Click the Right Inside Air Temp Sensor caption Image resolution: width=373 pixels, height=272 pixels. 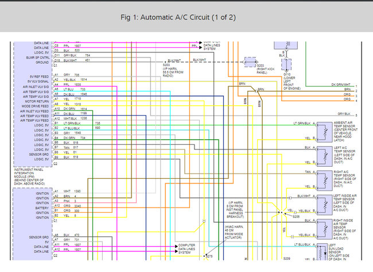point(344,229)
